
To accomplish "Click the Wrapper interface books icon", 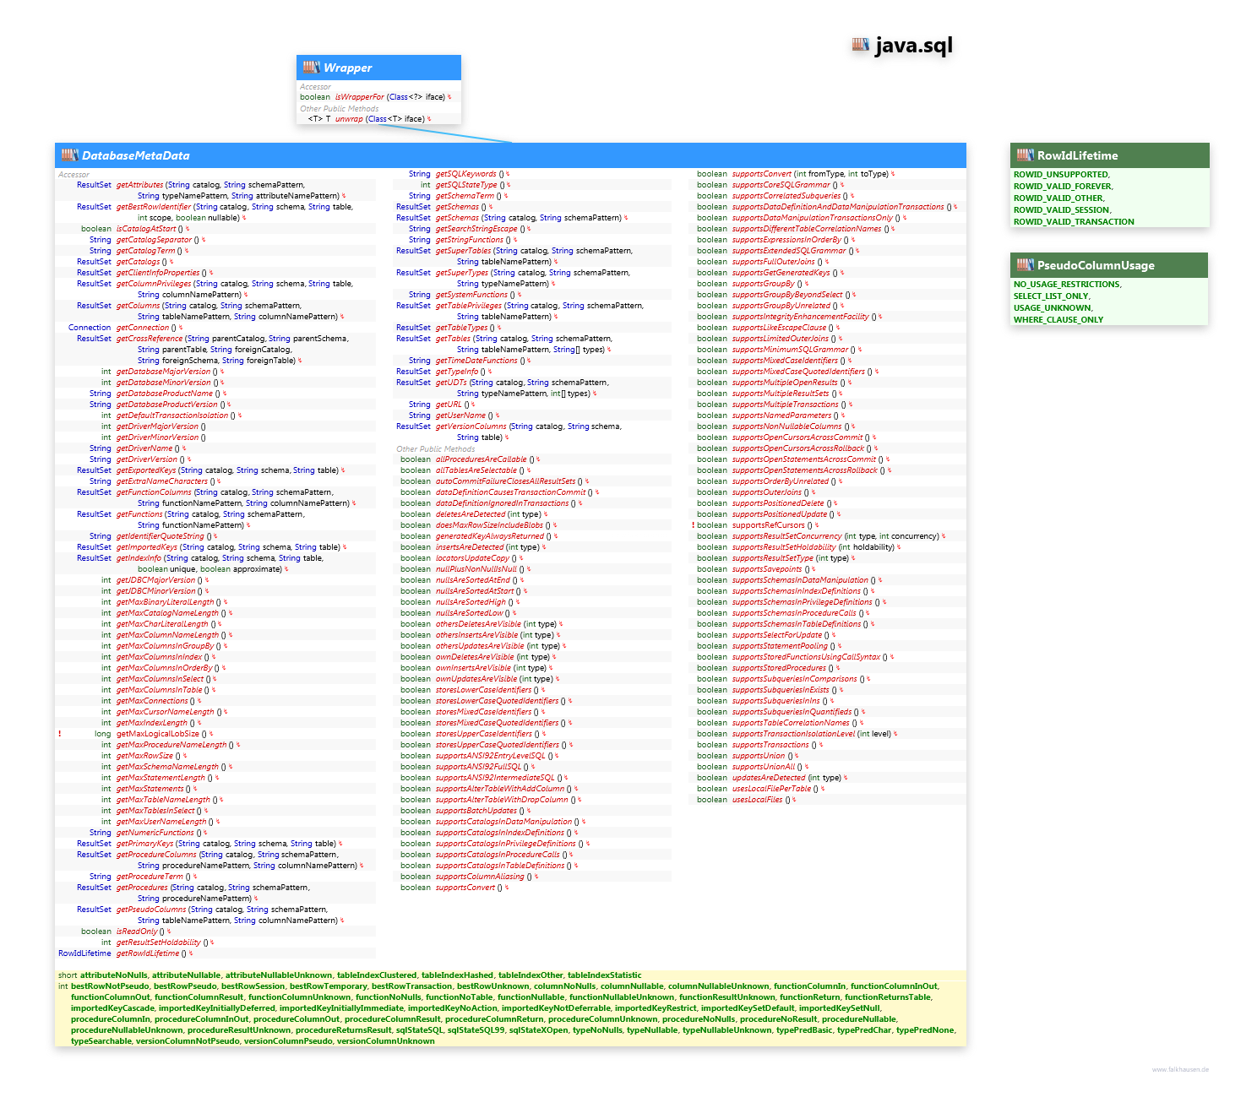I will coord(311,67).
